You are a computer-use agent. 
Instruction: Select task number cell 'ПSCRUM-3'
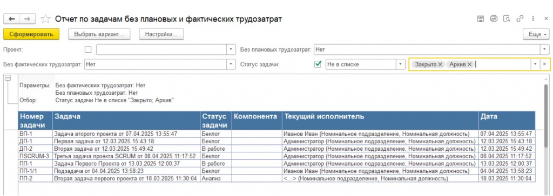[35, 156]
